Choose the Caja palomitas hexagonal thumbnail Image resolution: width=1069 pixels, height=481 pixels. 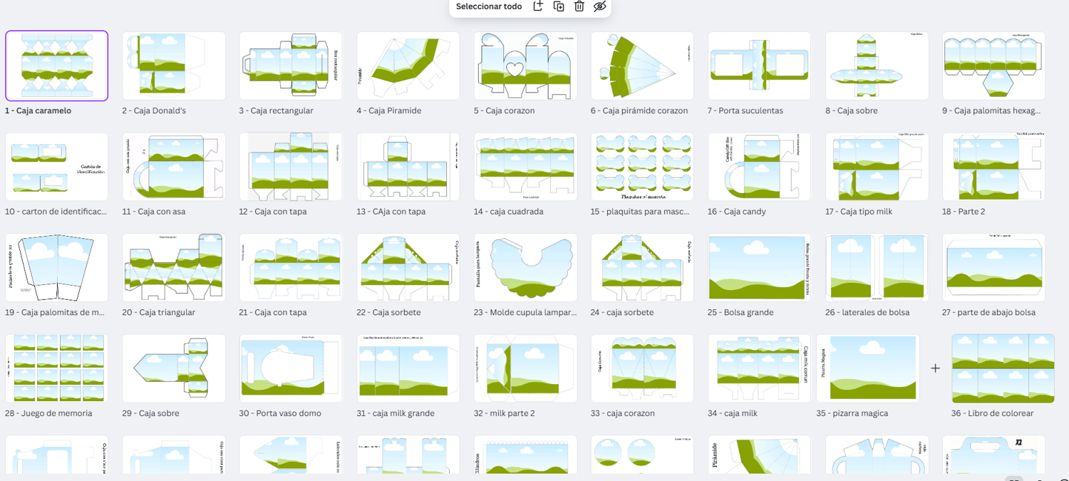click(993, 66)
